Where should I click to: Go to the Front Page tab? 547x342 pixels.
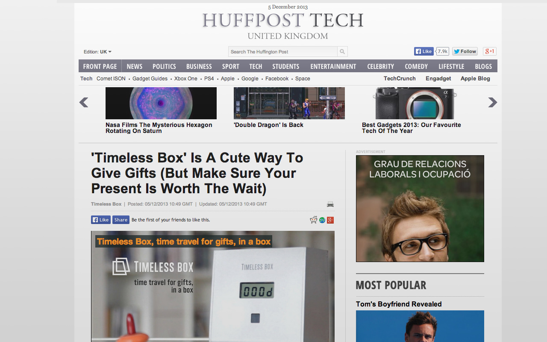[100, 66]
